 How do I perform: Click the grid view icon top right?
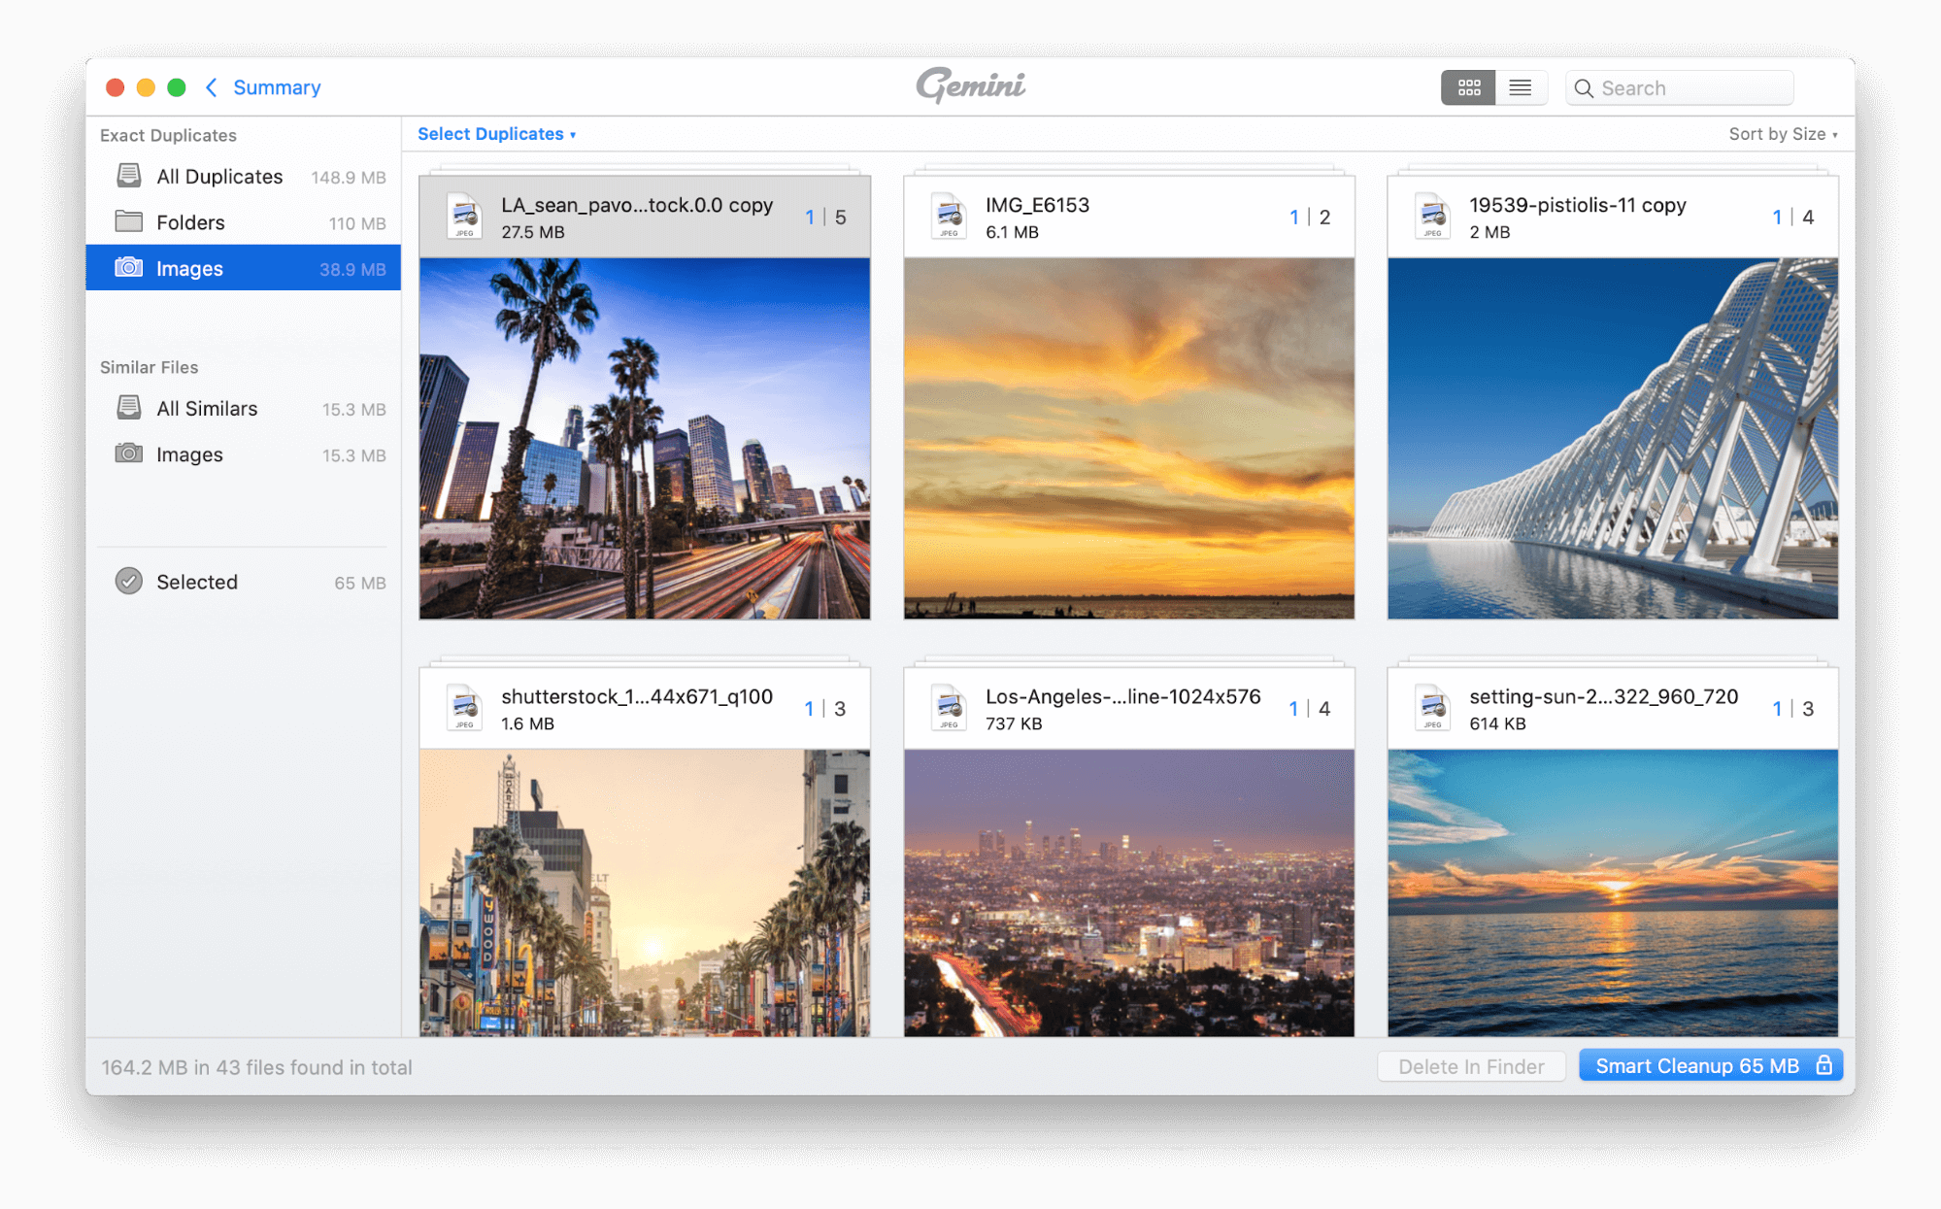pos(1466,86)
